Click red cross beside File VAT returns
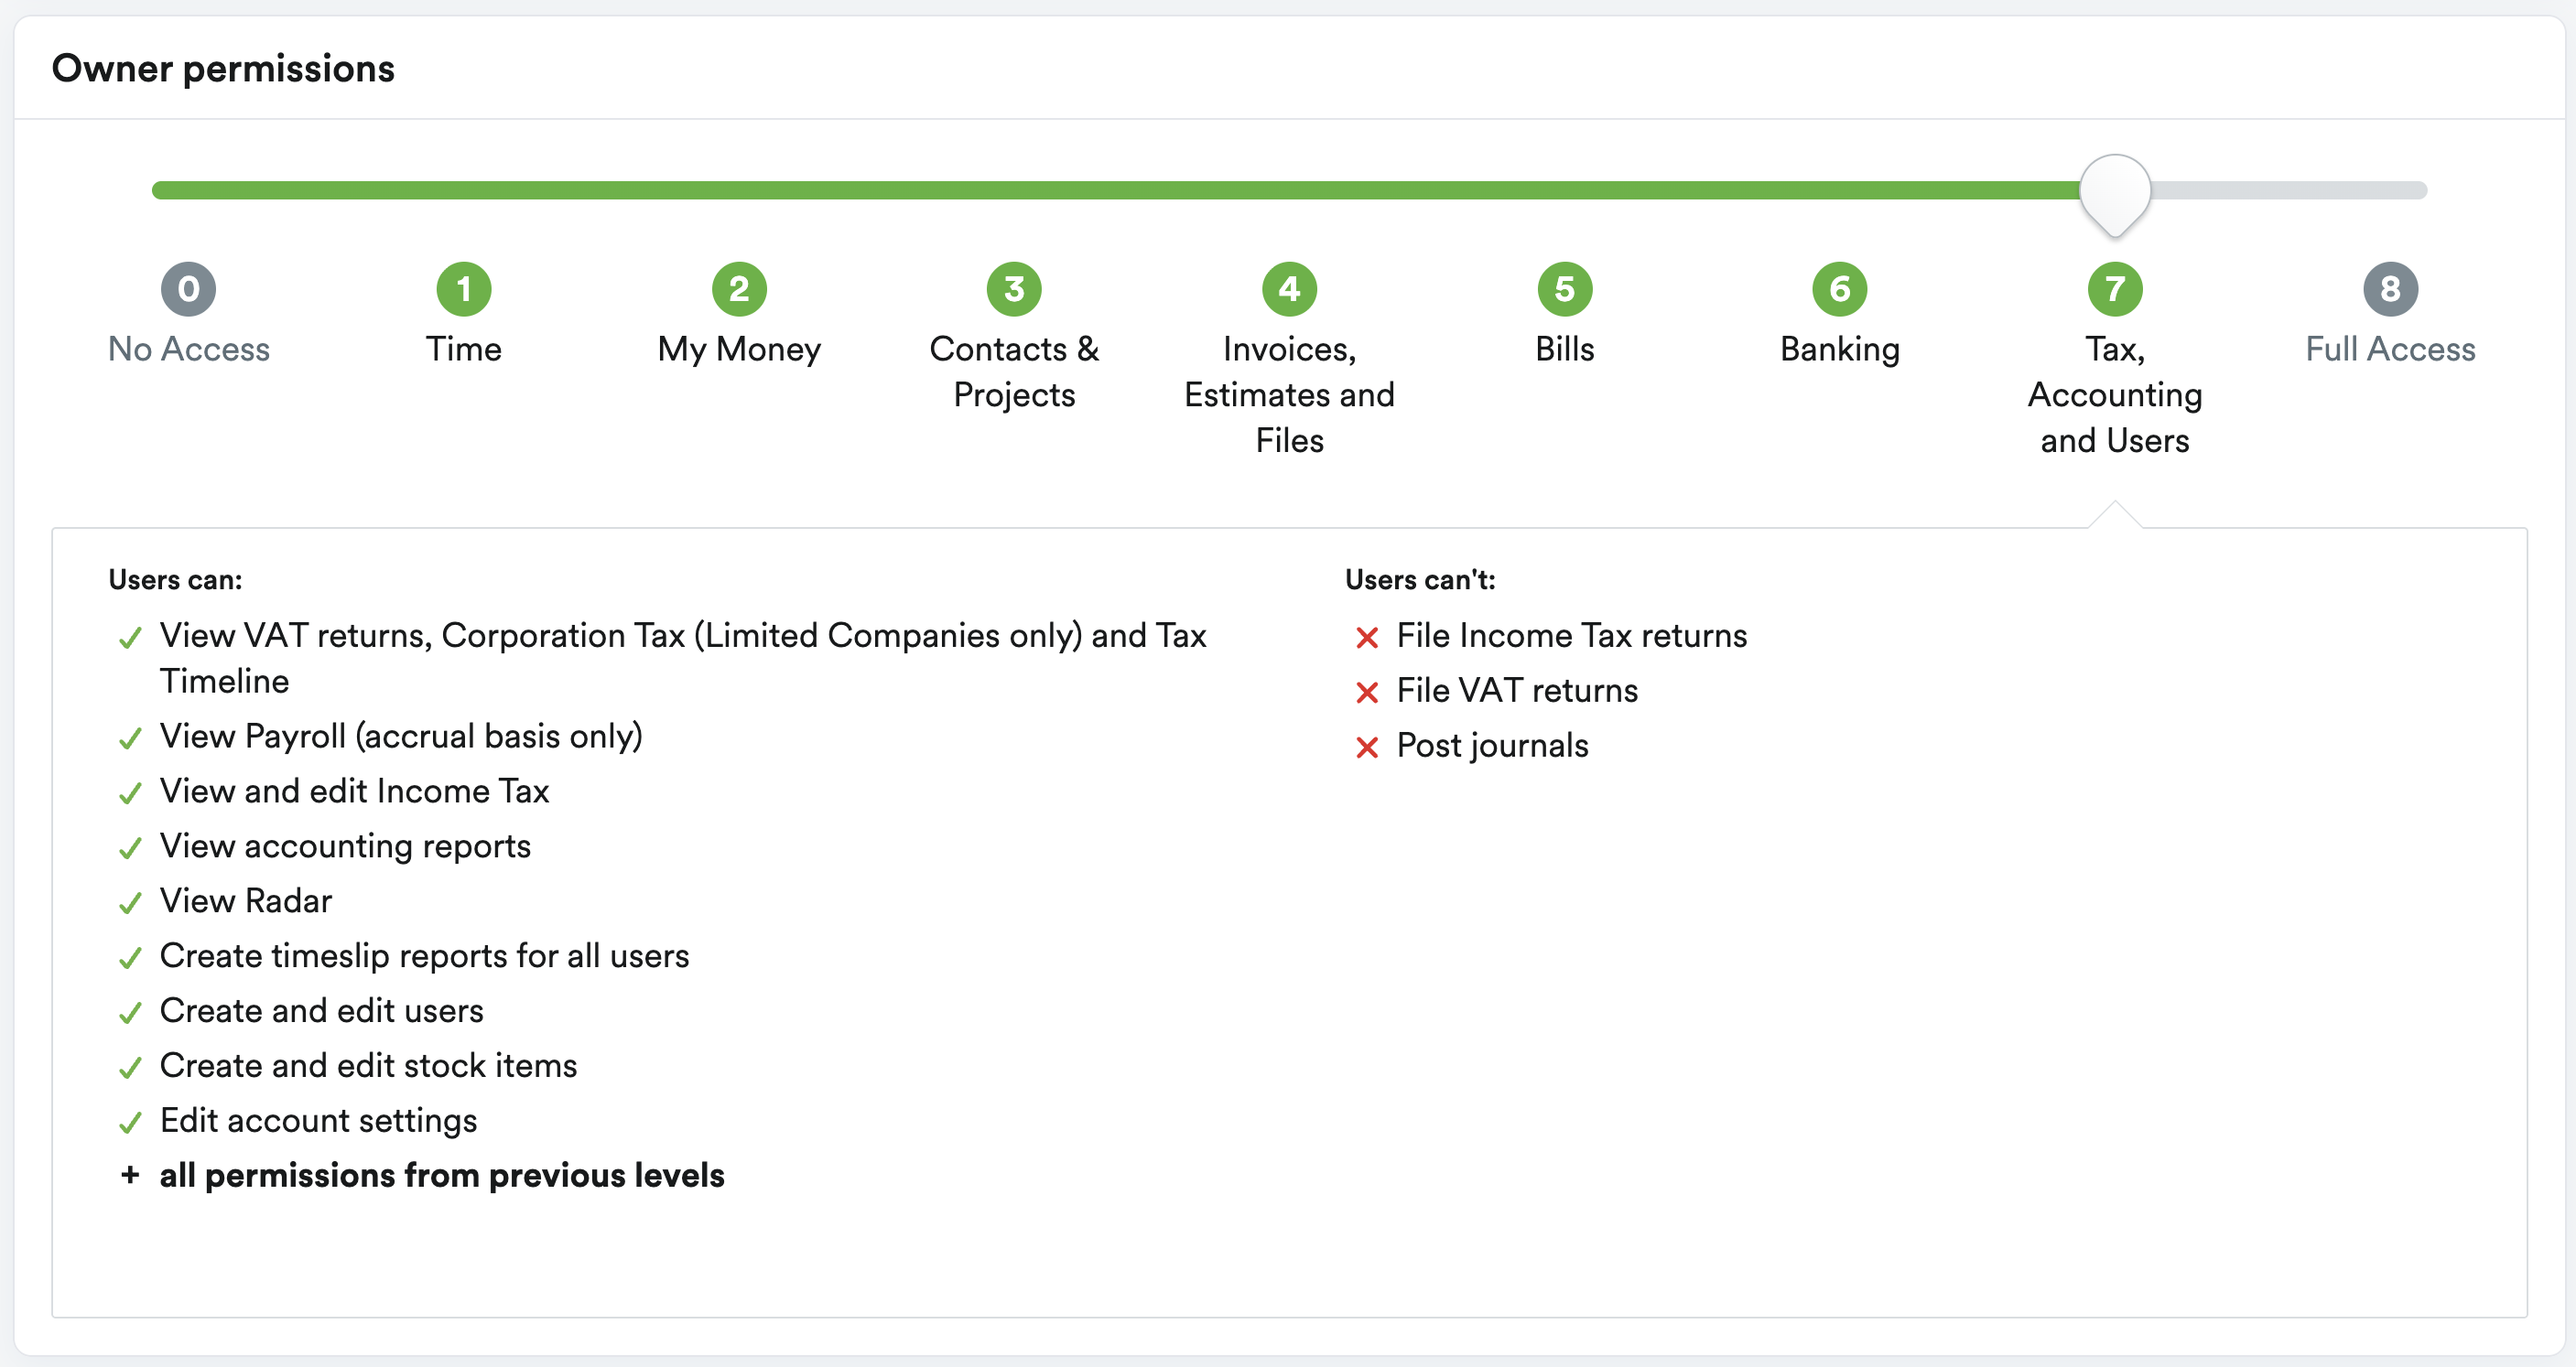 (x=1367, y=693)
